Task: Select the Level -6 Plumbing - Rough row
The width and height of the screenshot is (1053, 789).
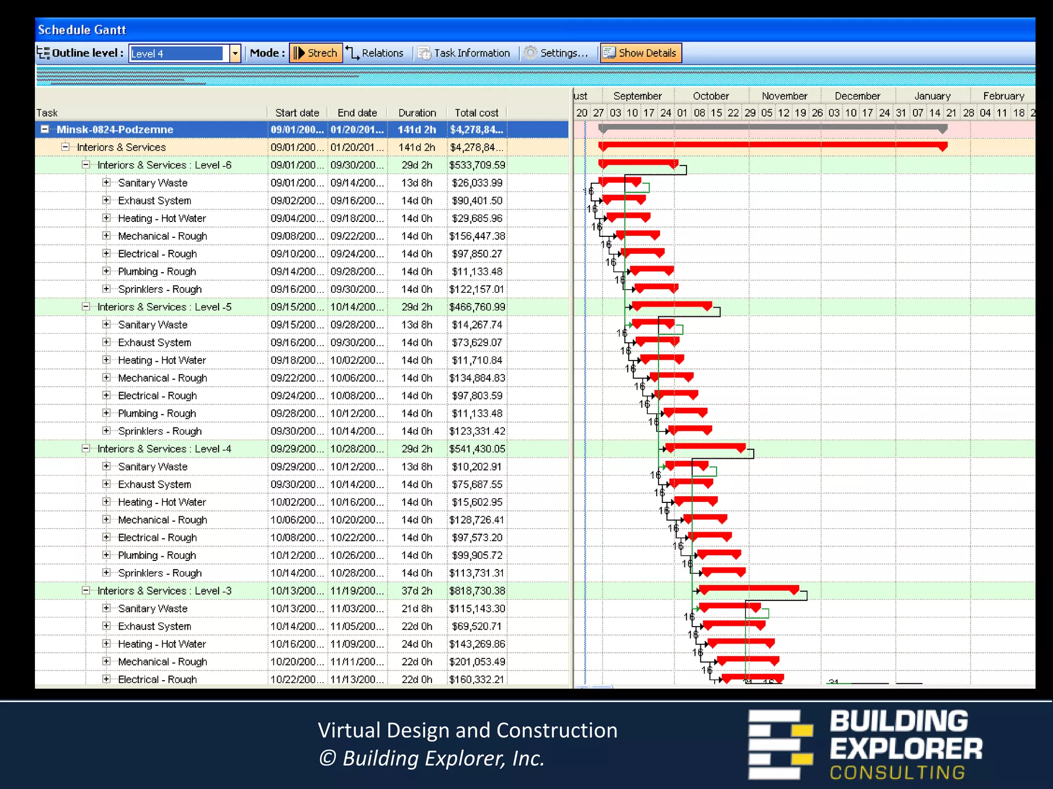Action: pyautogui.click(x=301, y=271)
